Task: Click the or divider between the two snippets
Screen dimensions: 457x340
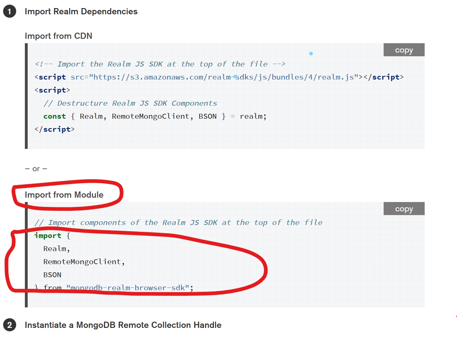Action: click(x=35, y=168)
